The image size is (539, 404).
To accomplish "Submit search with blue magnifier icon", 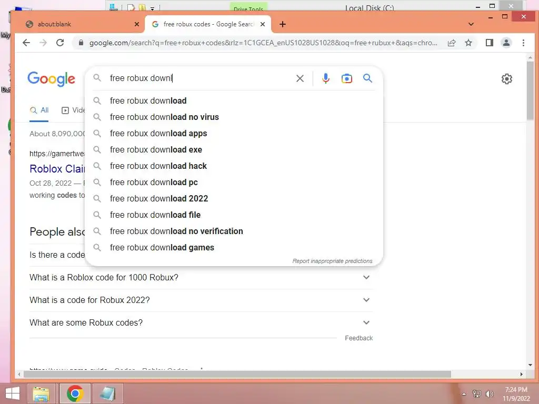I will (367, 78).
